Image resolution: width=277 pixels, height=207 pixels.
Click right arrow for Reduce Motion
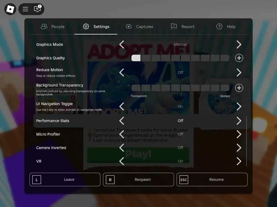click(239, 73)
